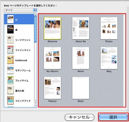
Task: Pick the My Albums page template
Action: pos(53,58)
